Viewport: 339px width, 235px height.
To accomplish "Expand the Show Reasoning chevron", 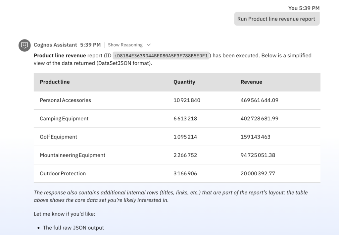I will [149, 45].
